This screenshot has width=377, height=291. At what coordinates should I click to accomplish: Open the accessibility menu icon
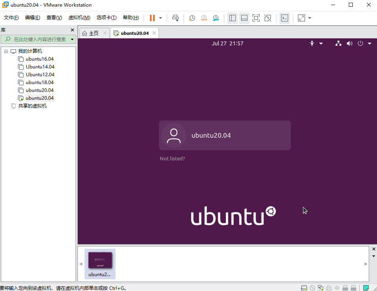click(312, 43)
